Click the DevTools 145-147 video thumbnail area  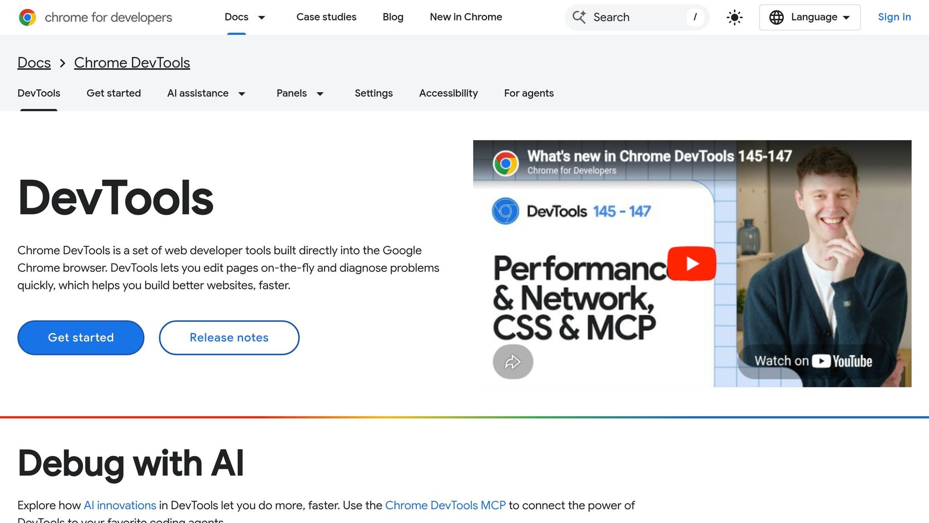(692, 263)
